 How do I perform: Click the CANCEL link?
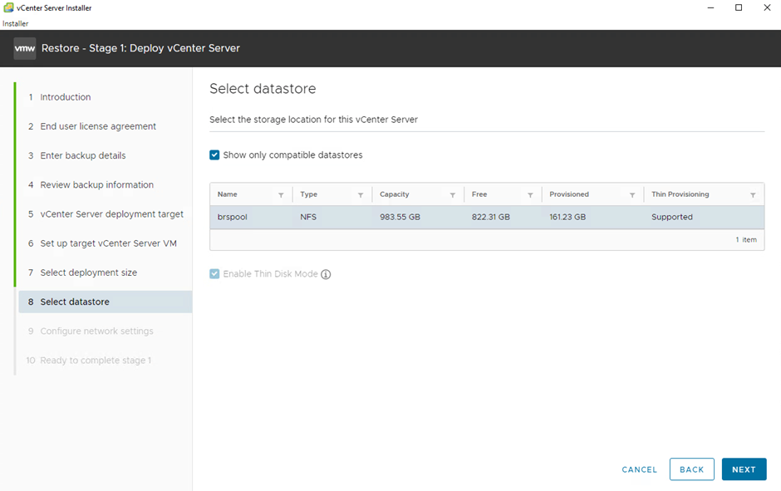639,469
